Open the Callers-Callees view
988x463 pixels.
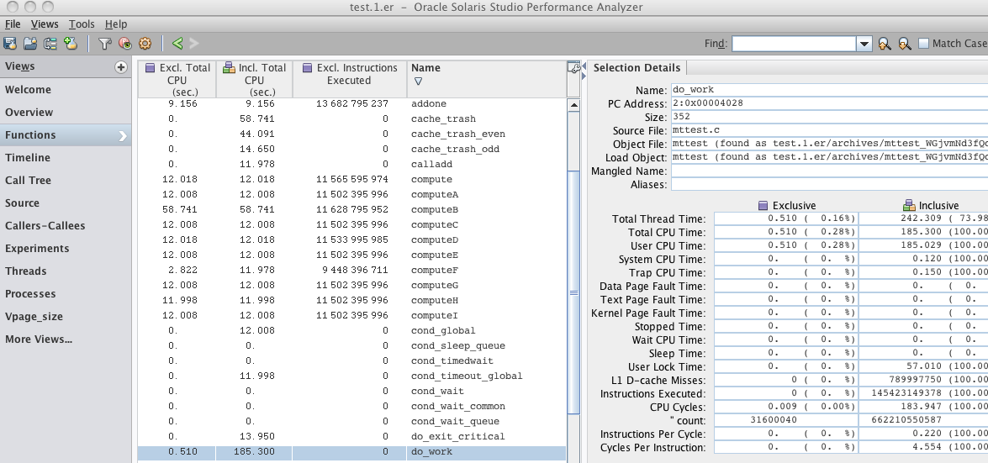tap(66, 225)
